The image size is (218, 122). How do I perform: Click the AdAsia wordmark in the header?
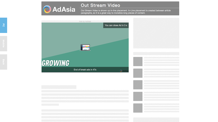(64, 9)
